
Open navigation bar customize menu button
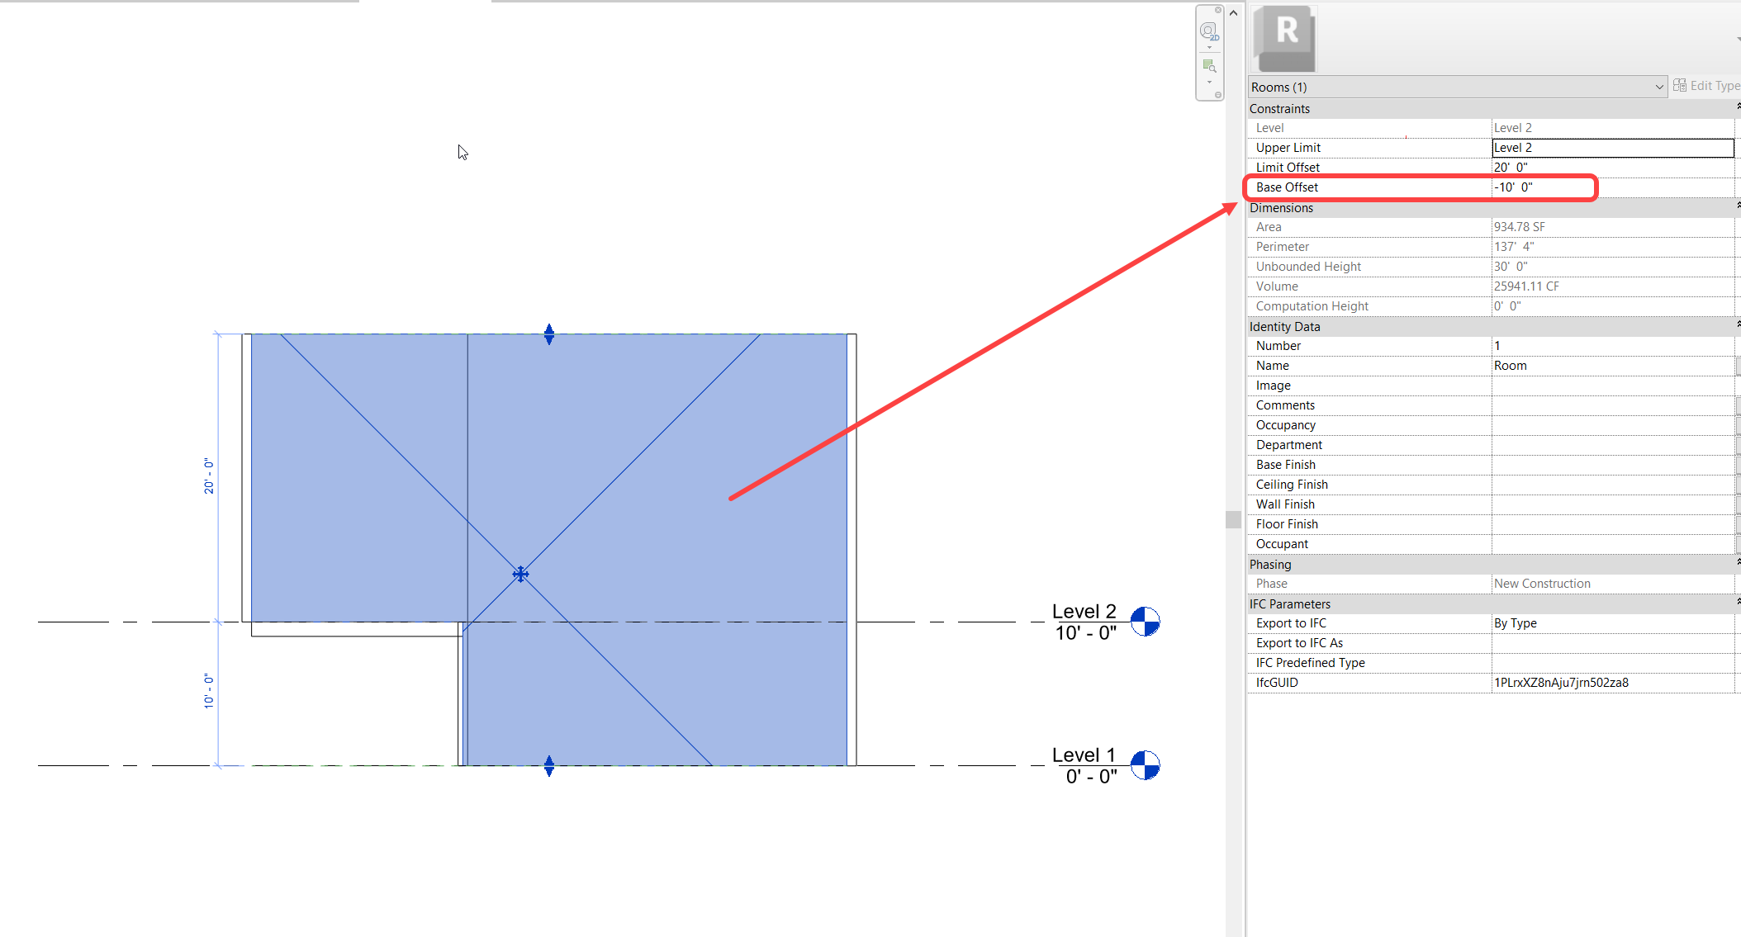tap(1218, 95)
